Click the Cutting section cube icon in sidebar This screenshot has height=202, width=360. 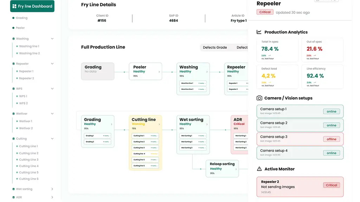13,139
